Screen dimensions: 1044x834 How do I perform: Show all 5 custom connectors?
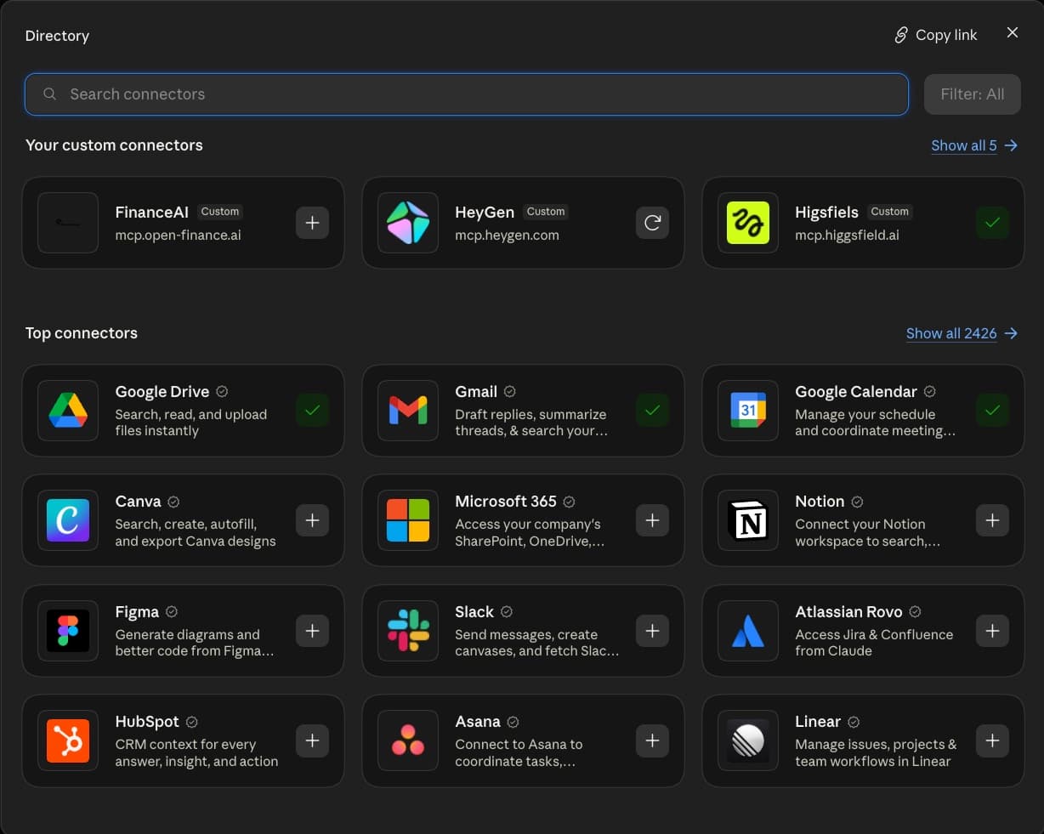[x=974, y=145]
